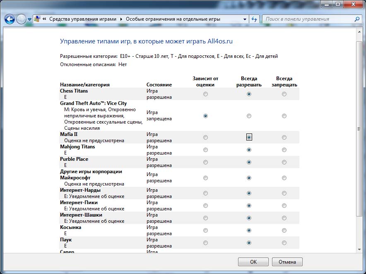This screenshot has height=274, width=366.
Task: Always block "Другие игры корпорации Майкрософт"
Action: pyautogui.click(x=284, y=178)
